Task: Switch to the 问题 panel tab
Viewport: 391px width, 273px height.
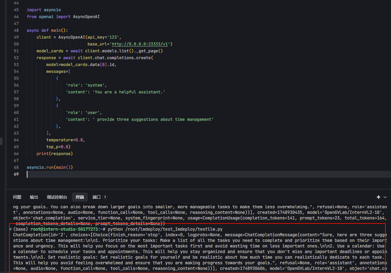Action: tap(17, 197)
